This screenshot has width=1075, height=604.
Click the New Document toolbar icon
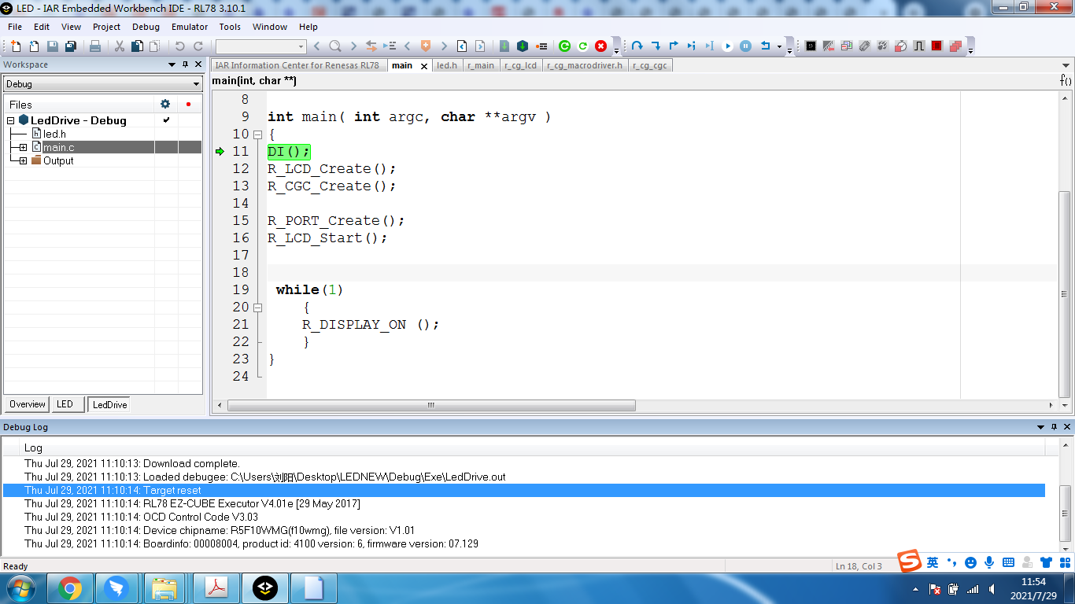(x=15, y=46)
